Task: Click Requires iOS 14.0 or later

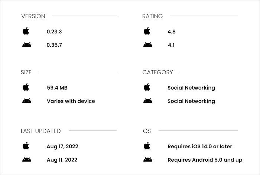Action: [200, 146]
